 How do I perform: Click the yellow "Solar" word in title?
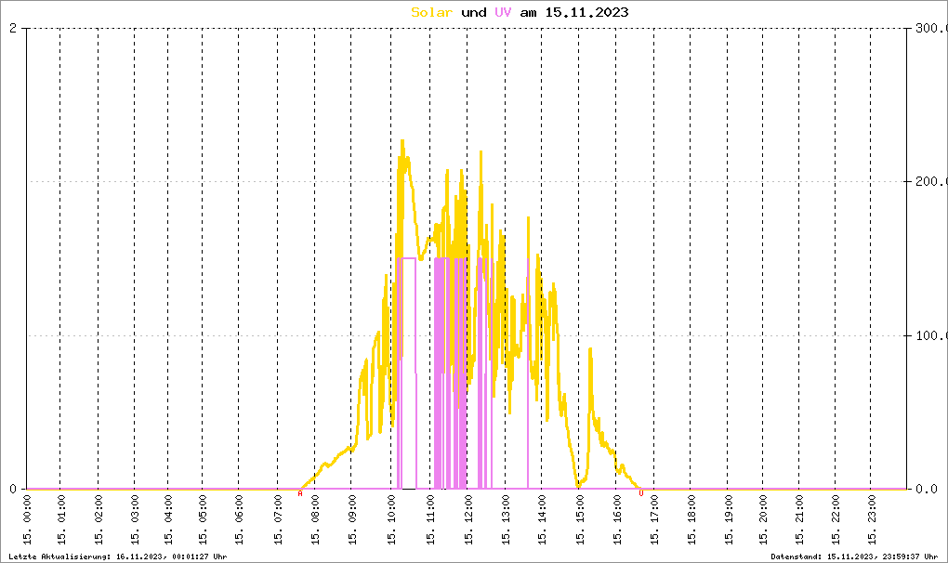pos(431,12)
